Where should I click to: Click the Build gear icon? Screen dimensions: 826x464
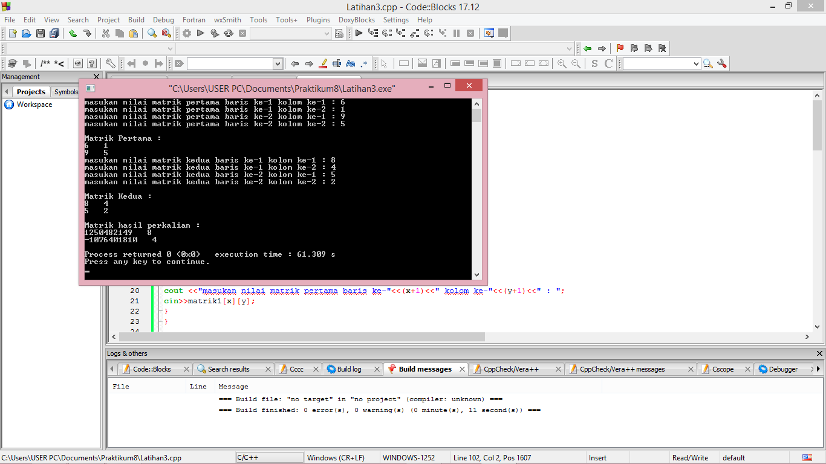pos(187,33)
